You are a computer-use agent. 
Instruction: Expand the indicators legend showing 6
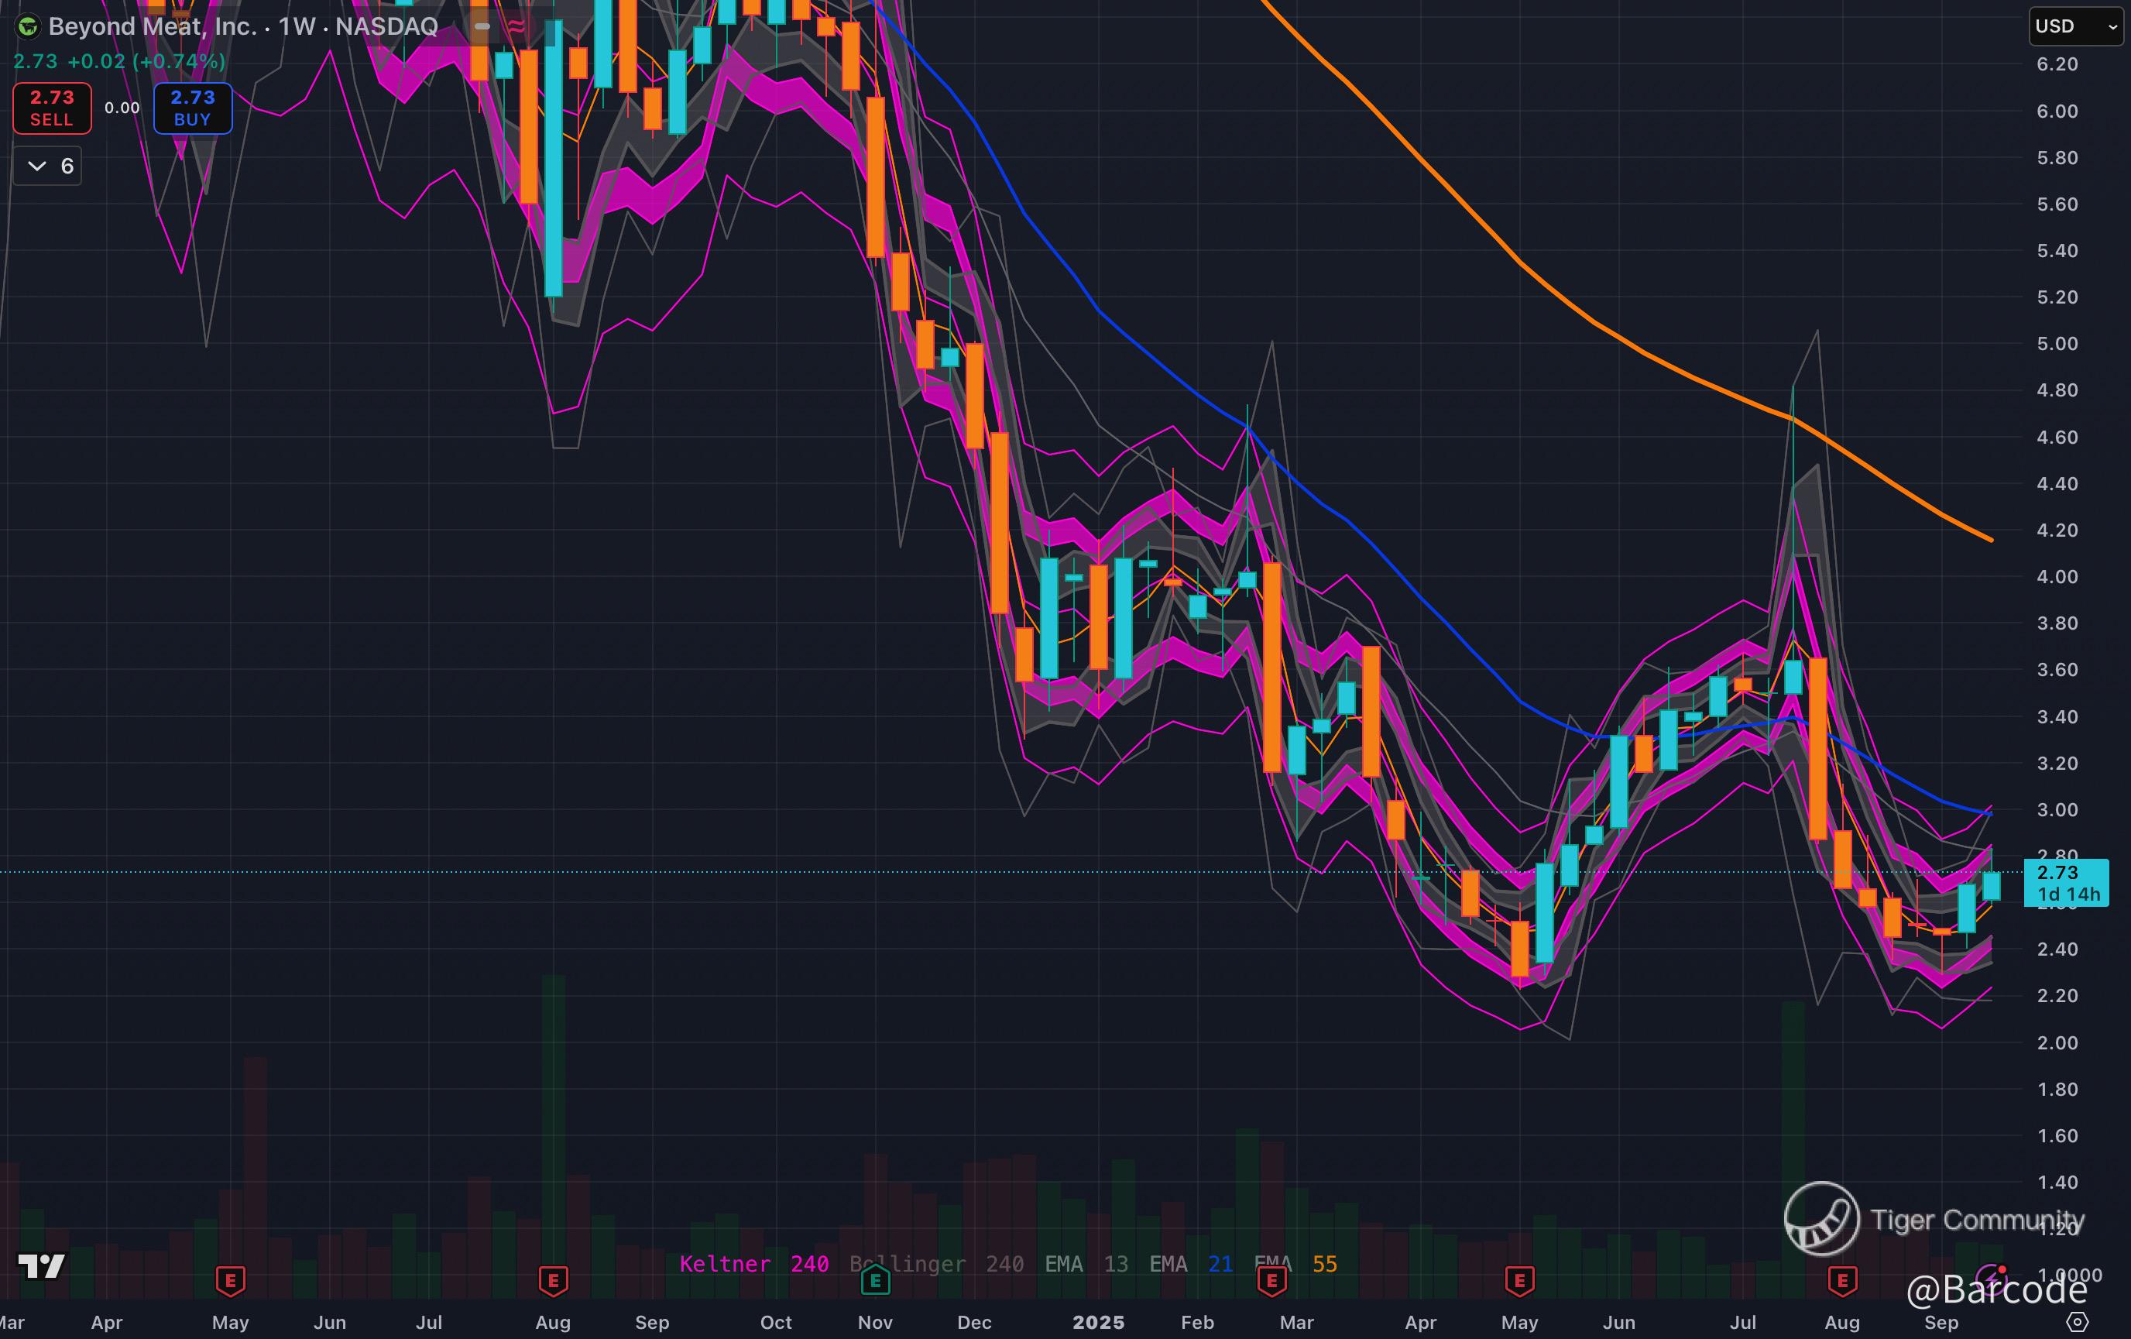click(49, 167)
